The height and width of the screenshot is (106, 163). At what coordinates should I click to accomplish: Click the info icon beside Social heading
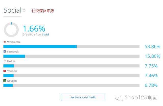pyautogui.click(x=24, y=11)
